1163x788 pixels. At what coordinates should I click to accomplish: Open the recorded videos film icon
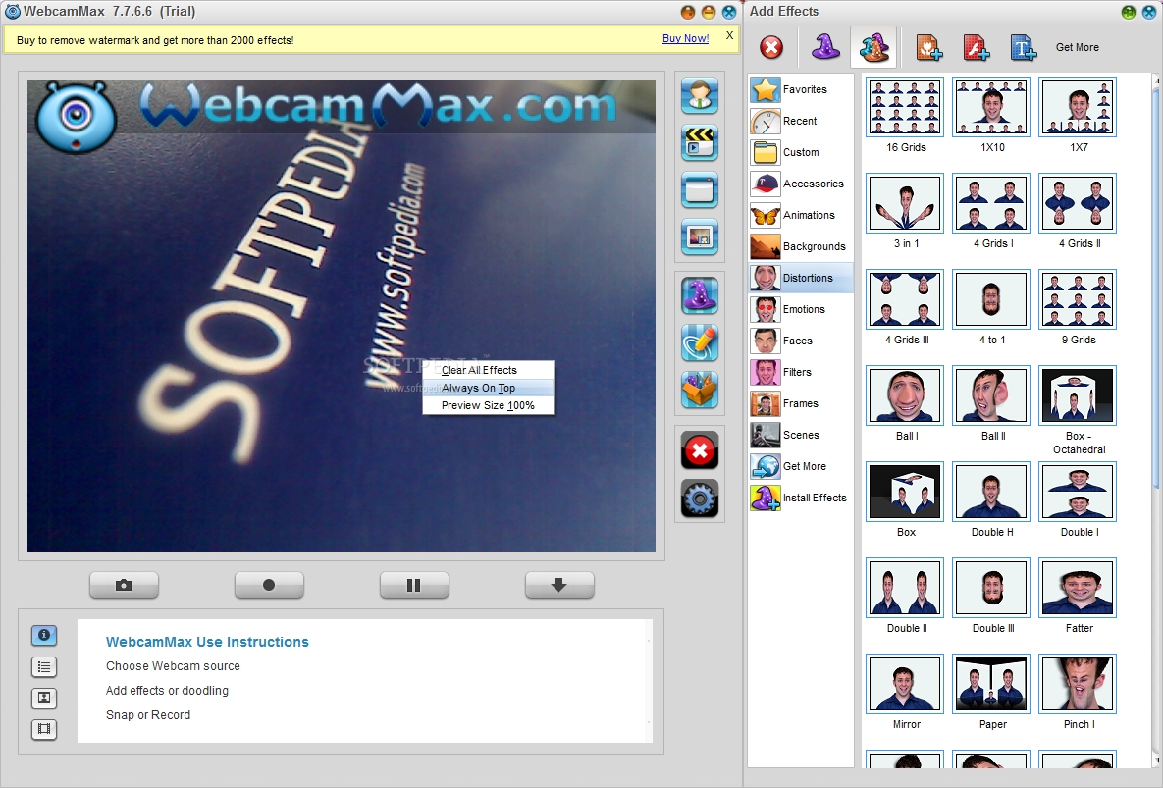(x=44, y=729)
